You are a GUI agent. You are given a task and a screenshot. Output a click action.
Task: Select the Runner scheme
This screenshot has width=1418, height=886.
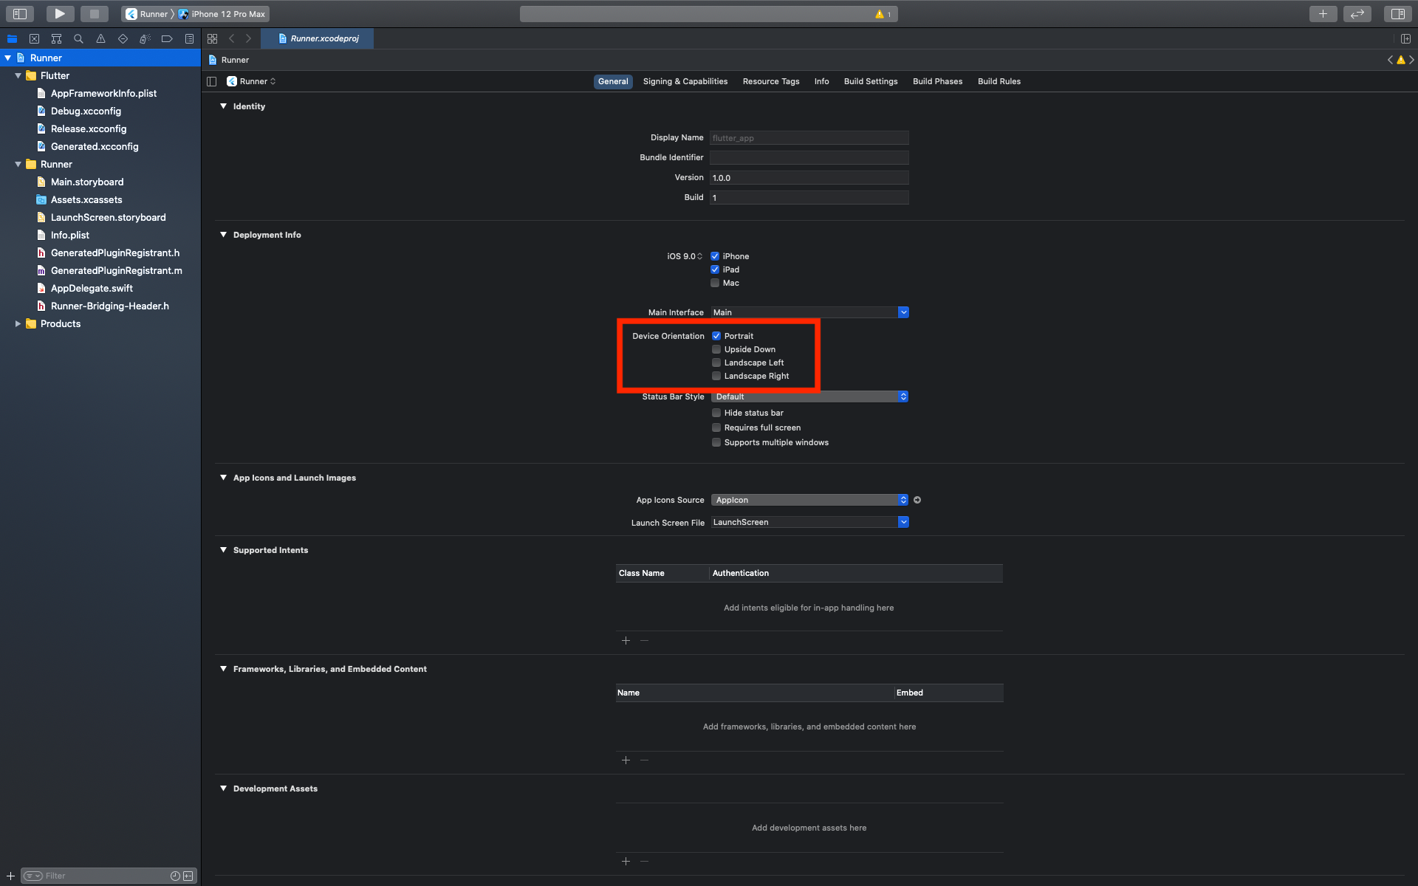tap(147, 14)
